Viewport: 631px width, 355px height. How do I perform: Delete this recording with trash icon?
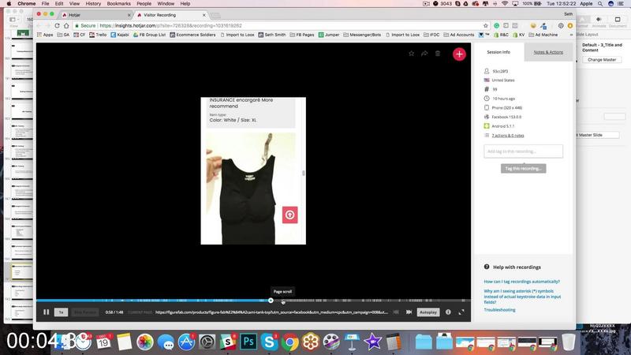(438, 54)
